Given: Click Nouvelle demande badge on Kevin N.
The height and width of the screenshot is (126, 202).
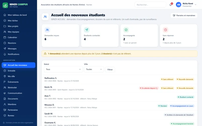Looking at the screenshot, I should (185, 88).
